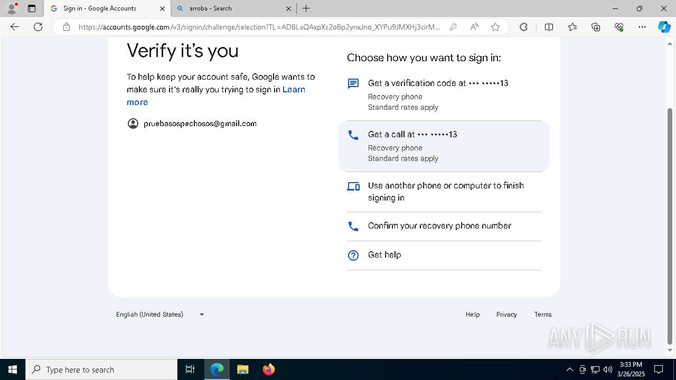Choose Get a verification code option

click(x=444, y=95)
